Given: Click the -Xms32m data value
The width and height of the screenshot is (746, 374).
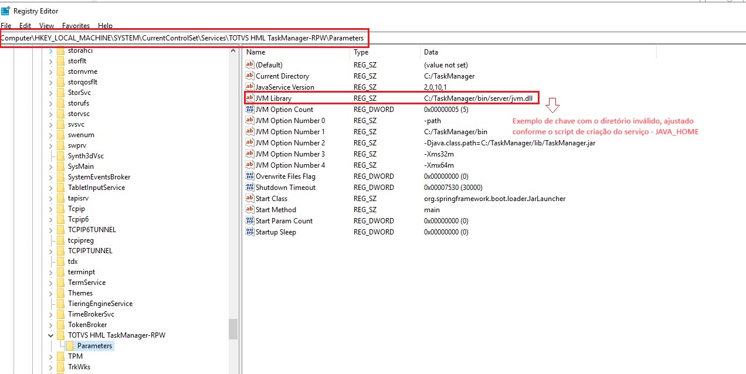Looking at the screenshot, I should (439, 154).
